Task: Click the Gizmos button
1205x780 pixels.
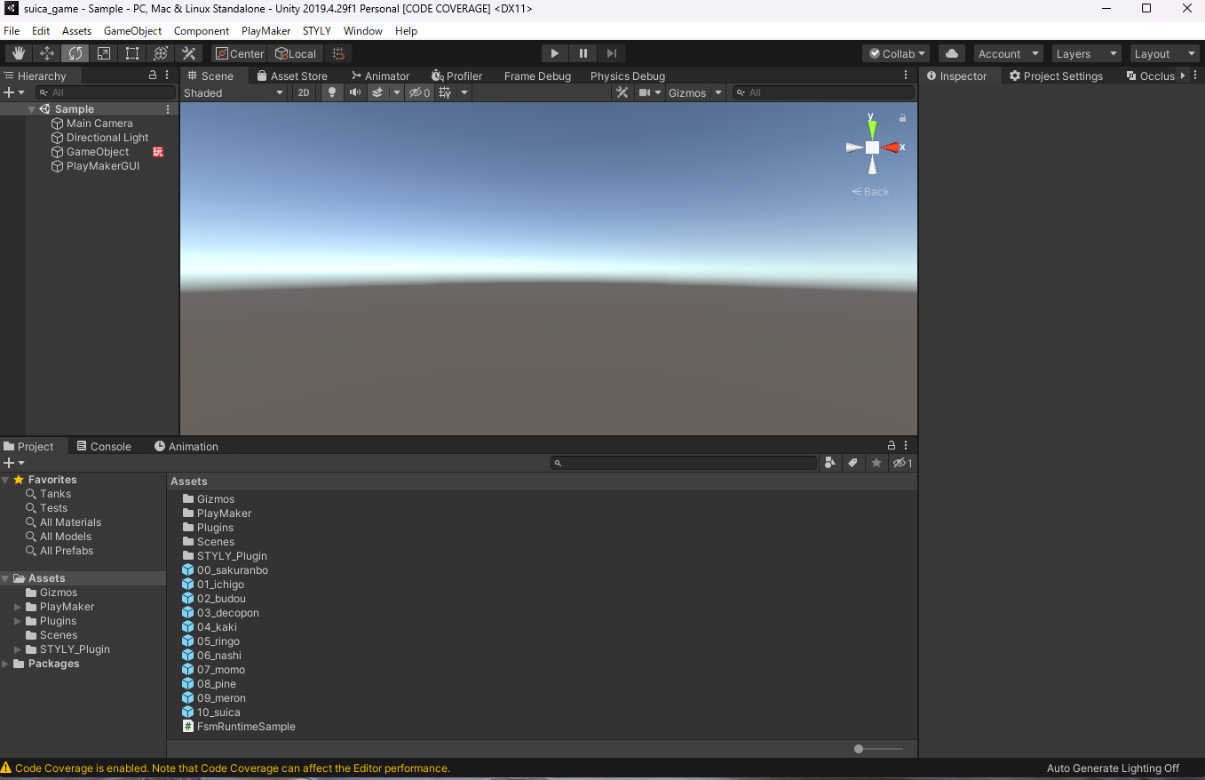Action: pyautogui.click(x=687, y=92)
